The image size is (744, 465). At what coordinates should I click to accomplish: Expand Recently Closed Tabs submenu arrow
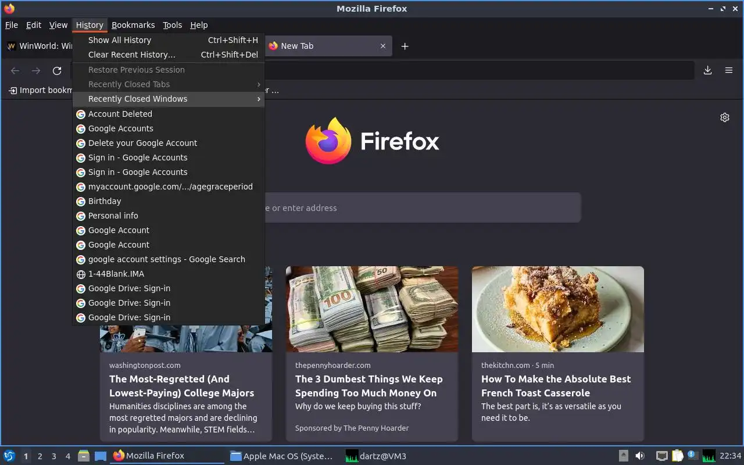click(259, 84)
